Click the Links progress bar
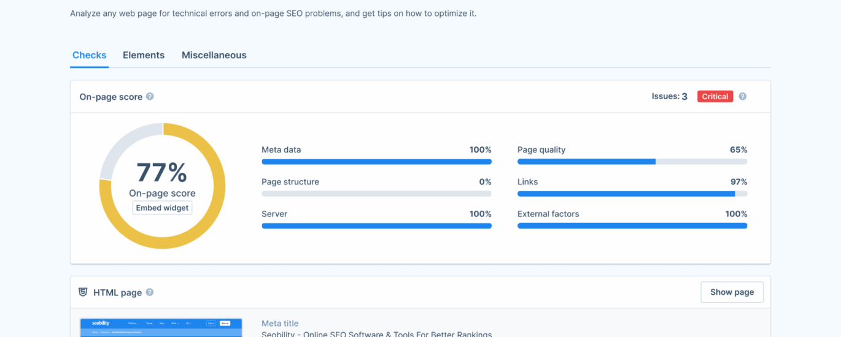The height and width of the screenshot is (337, 841). click(632, 194)
